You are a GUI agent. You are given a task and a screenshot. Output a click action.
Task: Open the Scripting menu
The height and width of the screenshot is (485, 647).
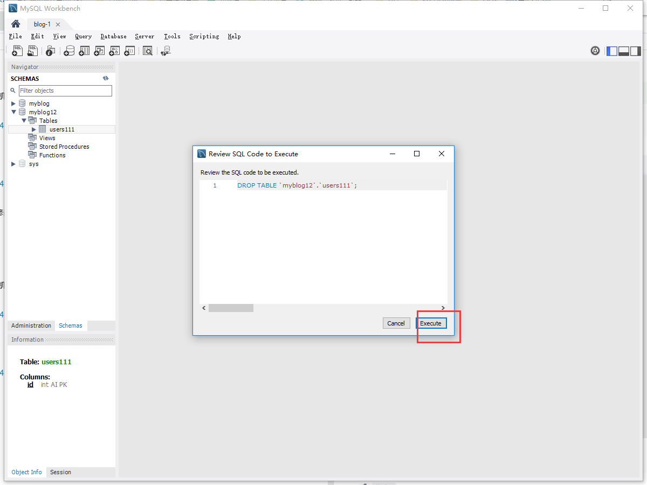(x=204, y=36)
